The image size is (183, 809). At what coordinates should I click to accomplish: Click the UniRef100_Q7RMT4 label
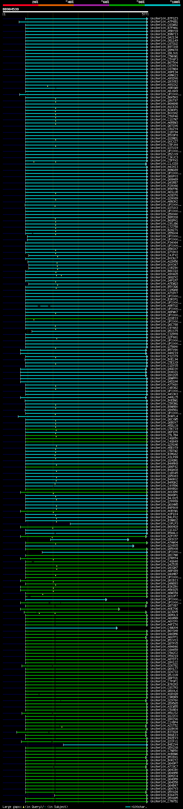(x=164, y=558)
